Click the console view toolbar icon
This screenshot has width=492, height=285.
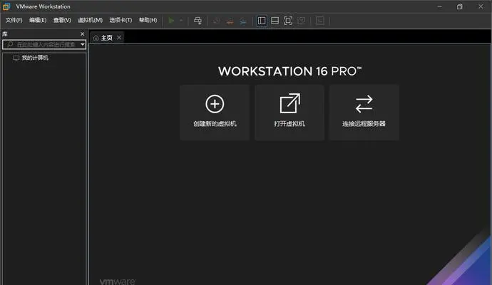click(x=320, y=21)
